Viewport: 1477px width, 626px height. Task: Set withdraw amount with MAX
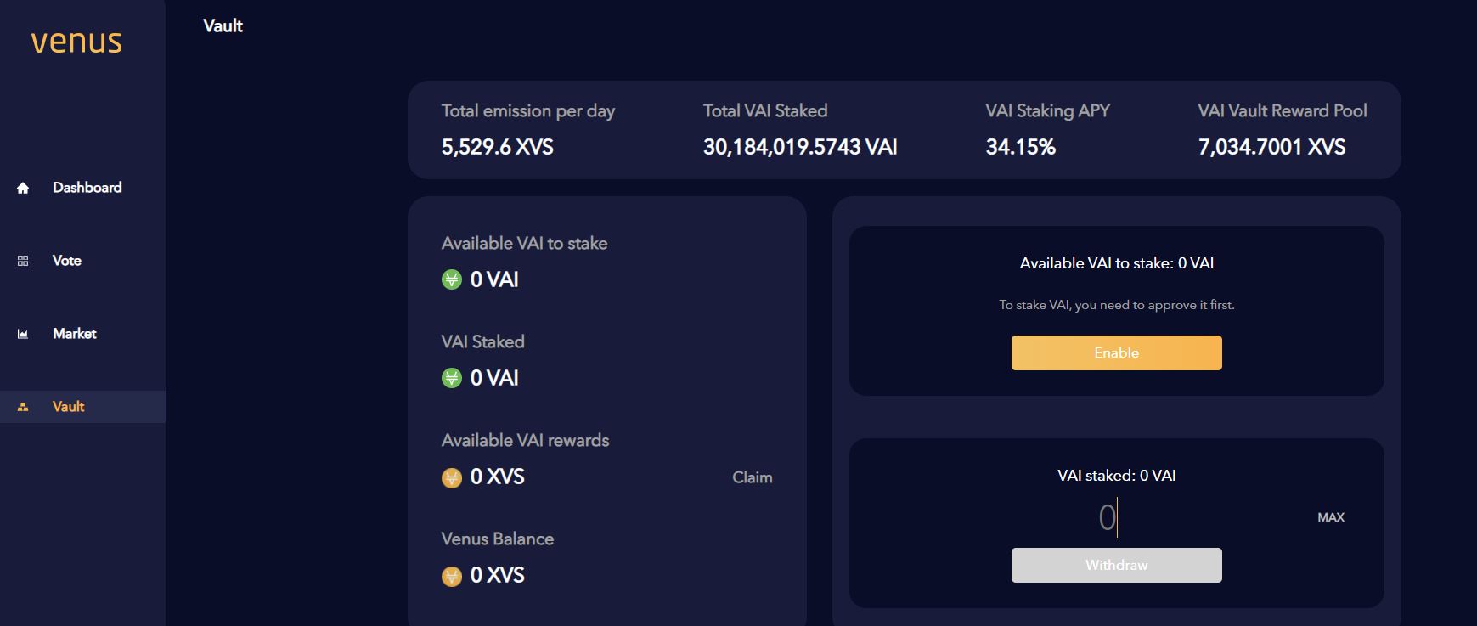[1331, 517]
